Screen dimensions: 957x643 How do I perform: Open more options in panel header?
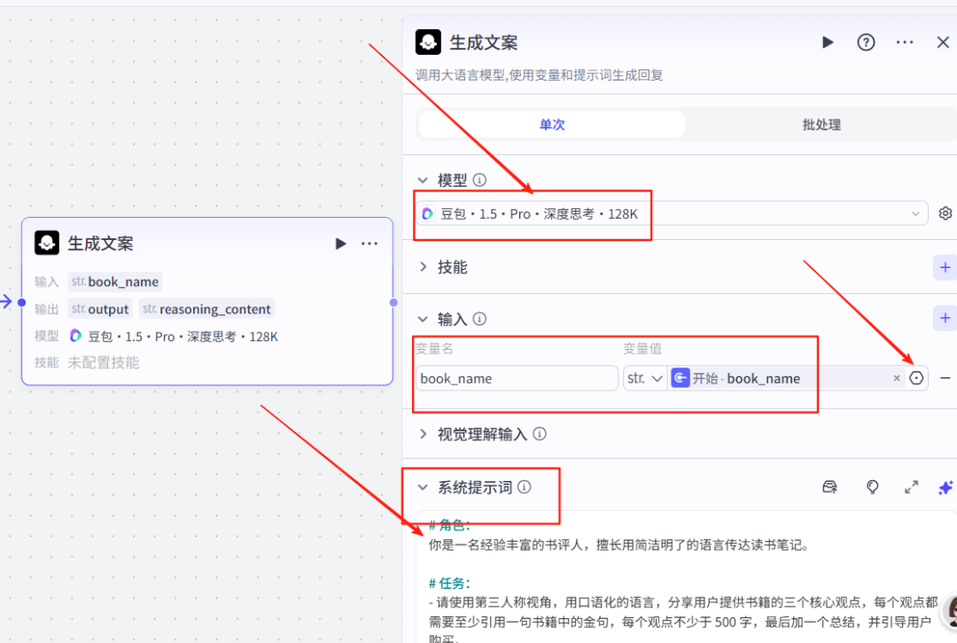coord(905,43)
